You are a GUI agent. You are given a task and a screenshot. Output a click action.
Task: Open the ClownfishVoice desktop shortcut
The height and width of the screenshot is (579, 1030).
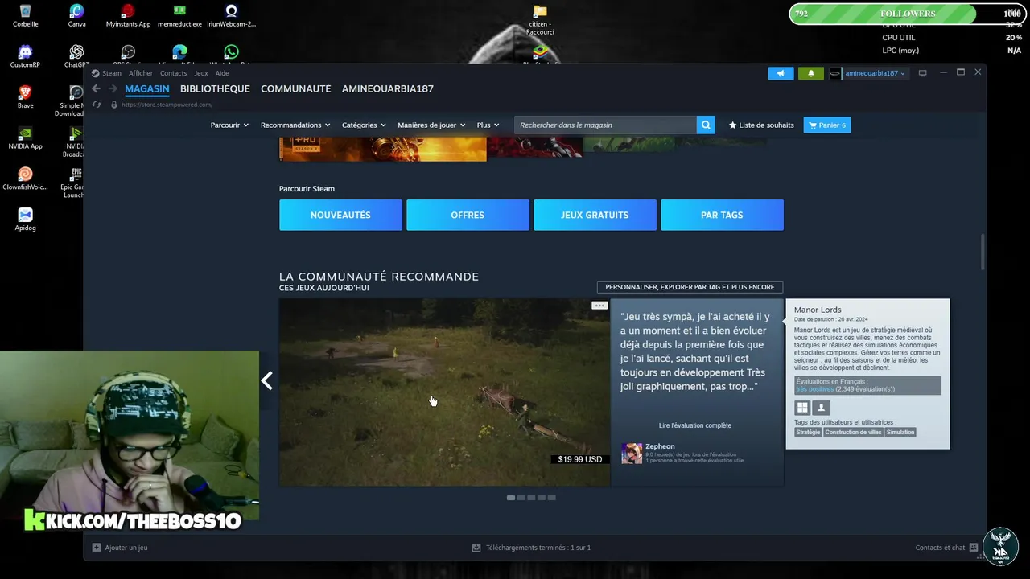click(25, 179)
